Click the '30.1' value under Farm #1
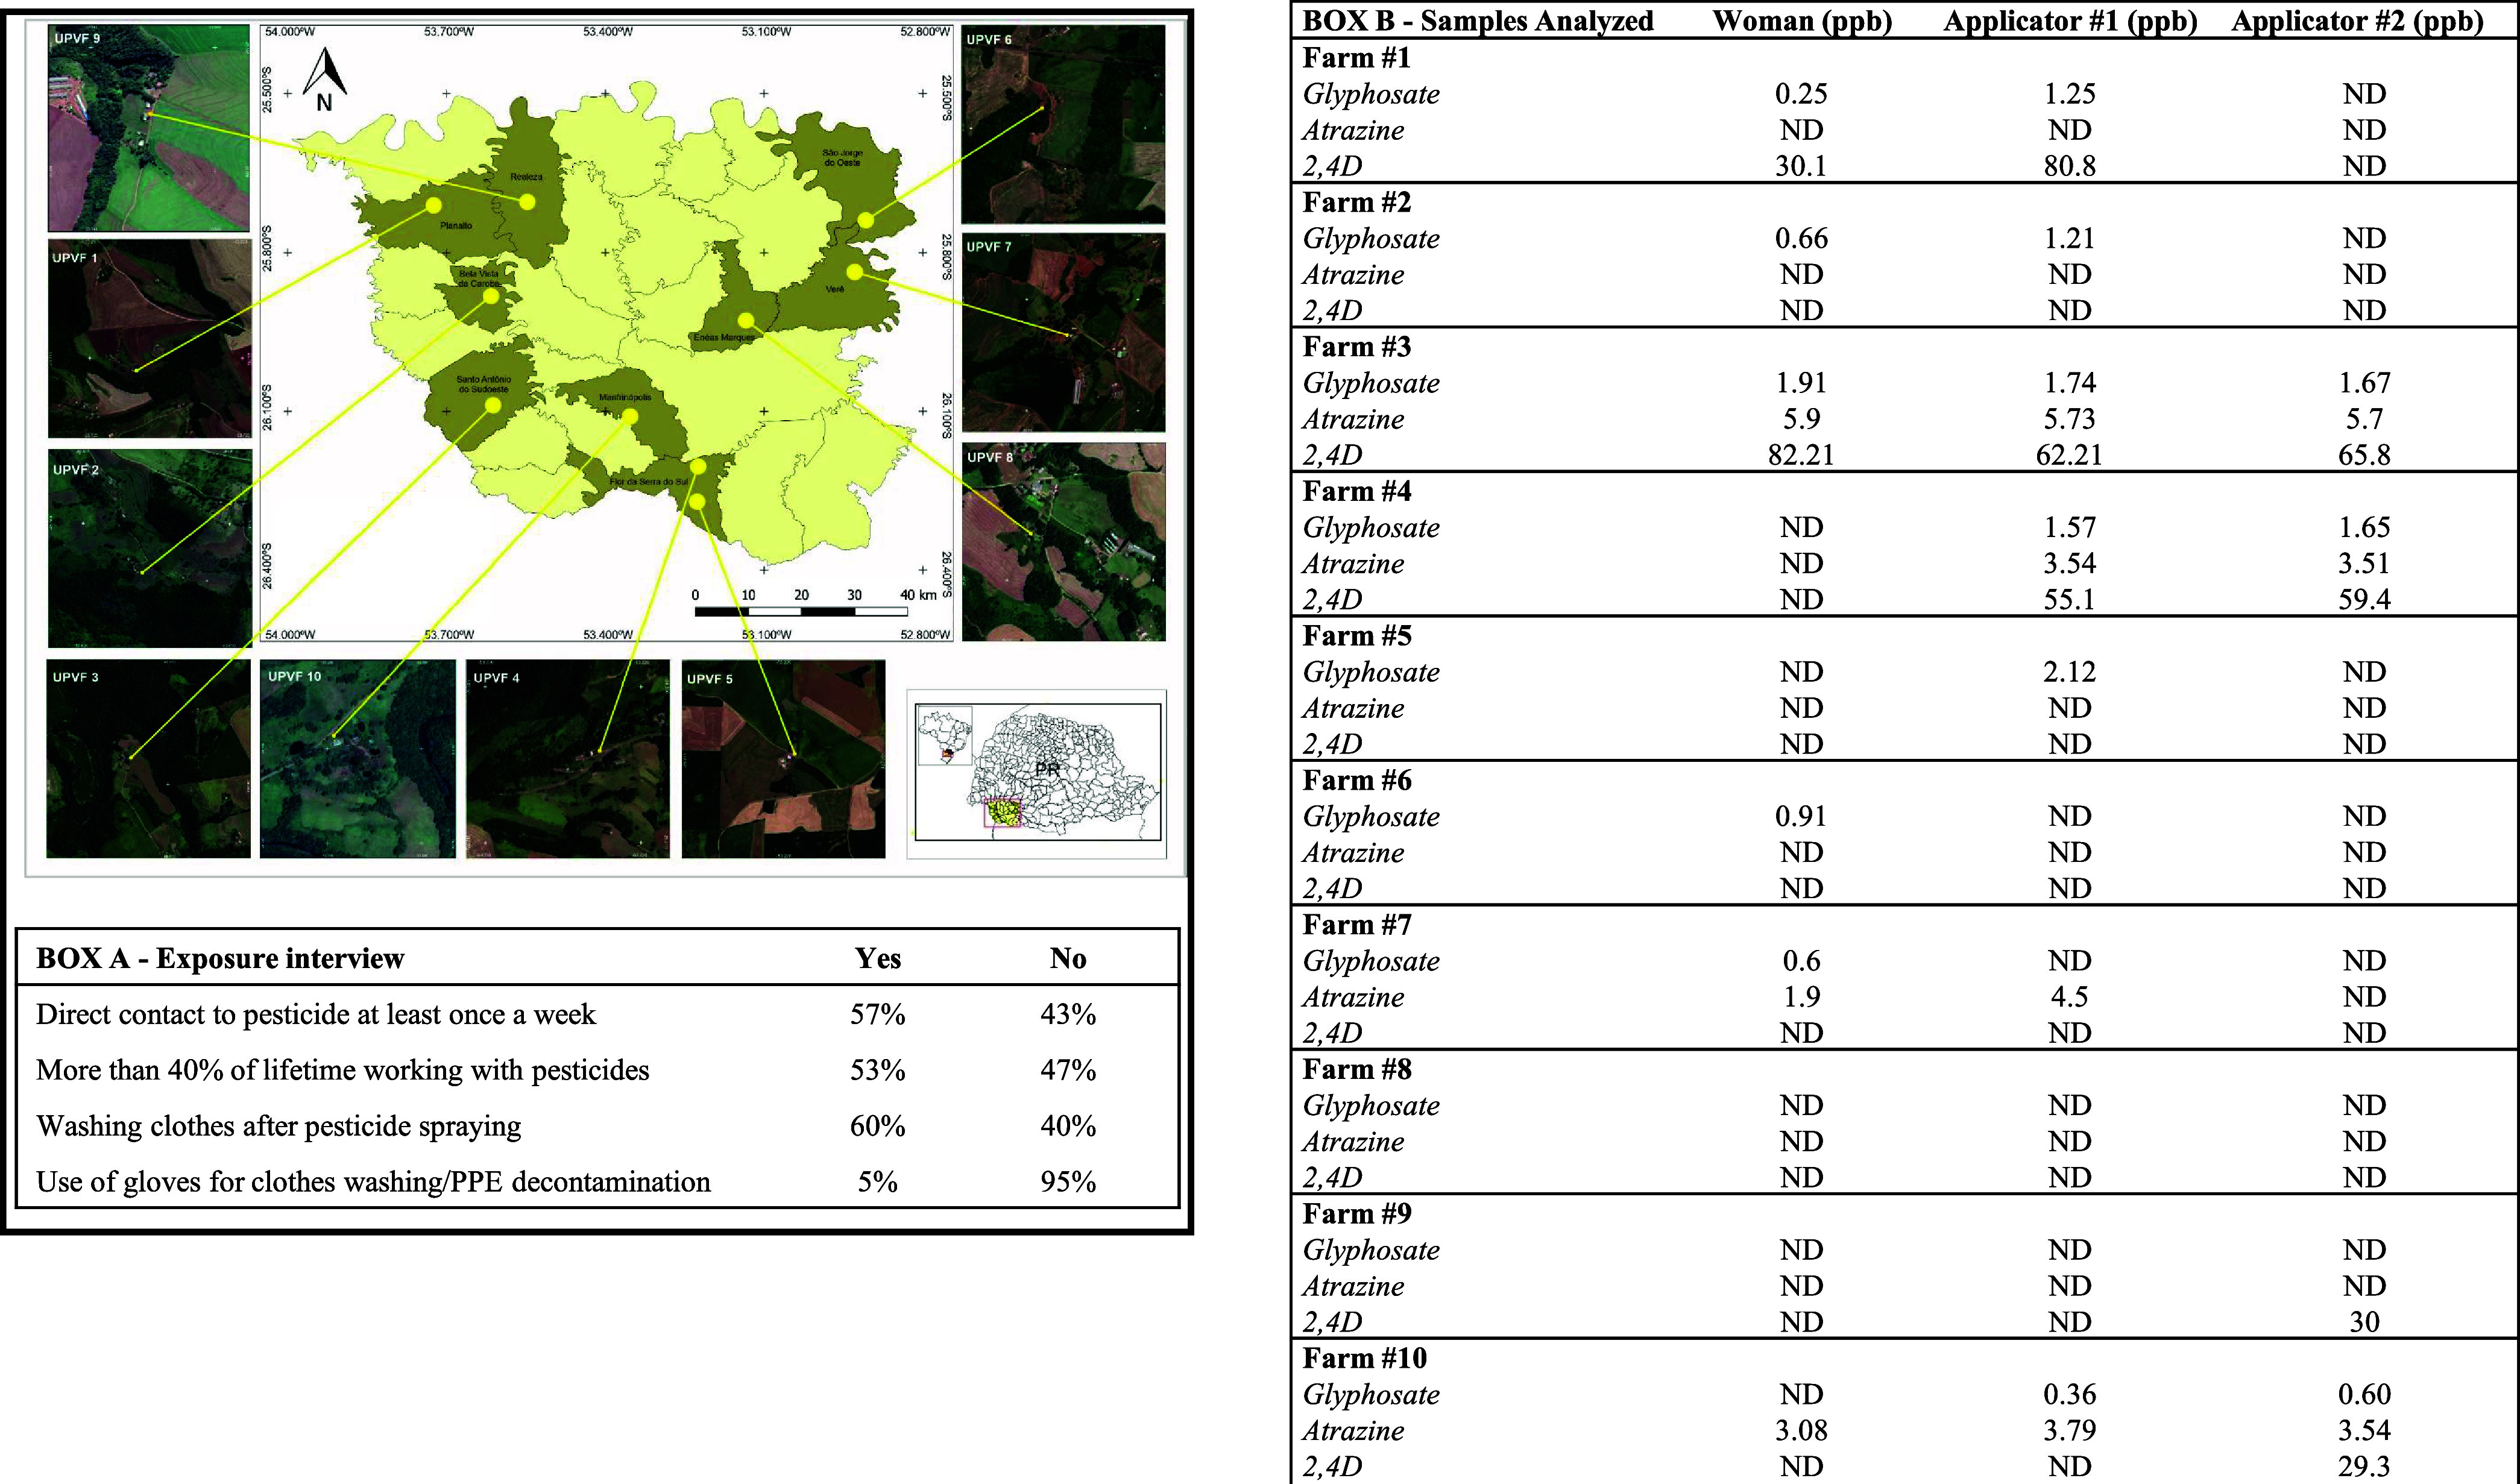Image resolution: width=2520 pixels, height=1484 pixels. click(x=1801, y=166)
